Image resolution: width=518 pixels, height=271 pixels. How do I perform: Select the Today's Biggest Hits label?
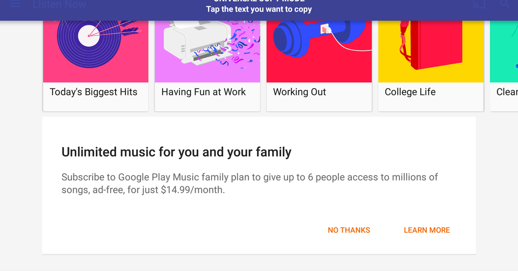point(93,92)
